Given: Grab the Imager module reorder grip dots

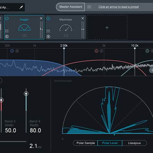Looking at the screenshot, I should 24,36.
